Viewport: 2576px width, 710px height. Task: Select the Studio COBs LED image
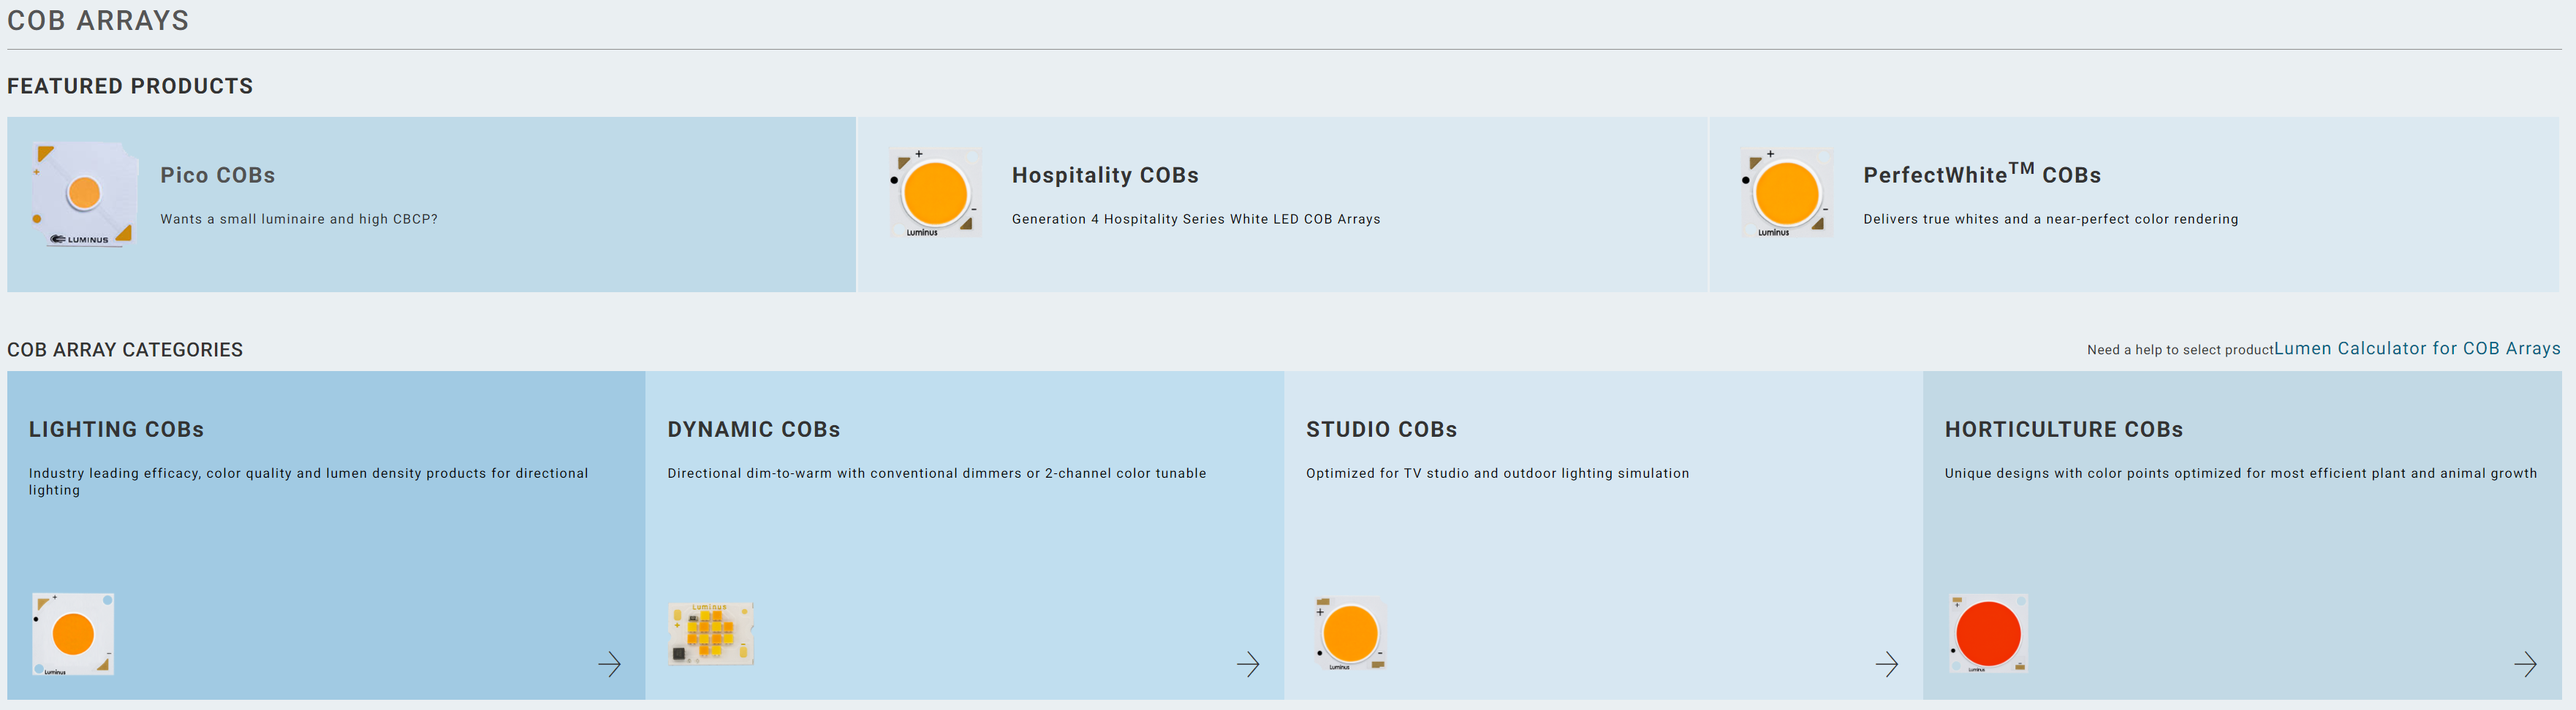click(x=1350, y=633)
